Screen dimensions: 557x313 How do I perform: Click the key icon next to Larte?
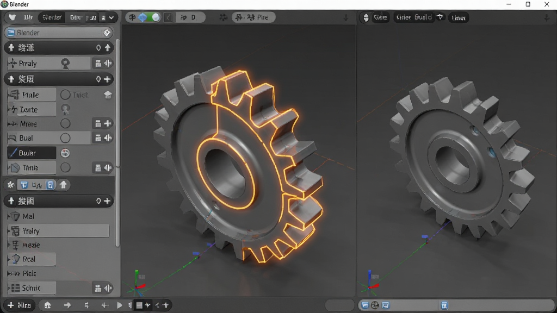click(65, 109)
